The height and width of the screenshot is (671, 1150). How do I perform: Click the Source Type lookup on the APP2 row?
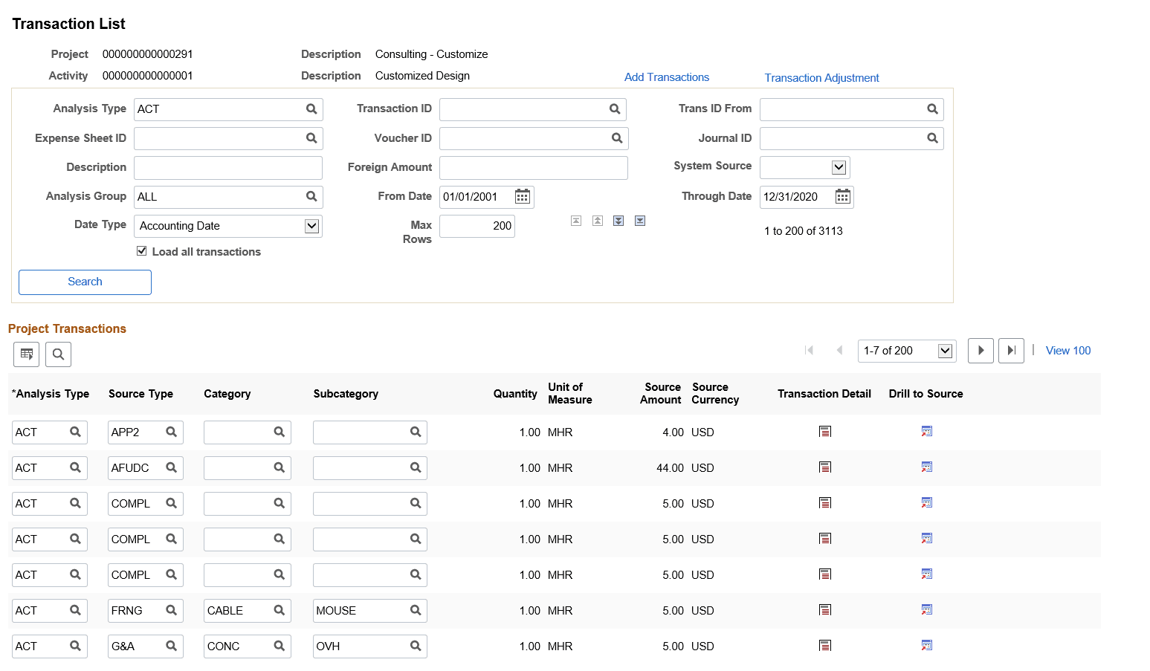172,432
